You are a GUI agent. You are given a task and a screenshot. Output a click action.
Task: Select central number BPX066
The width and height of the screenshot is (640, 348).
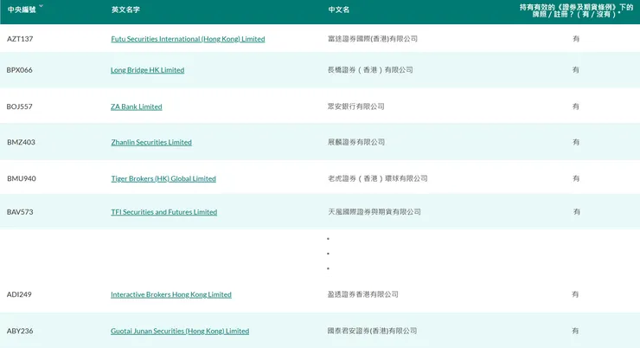pyautogui.click(x=19, y=70)
